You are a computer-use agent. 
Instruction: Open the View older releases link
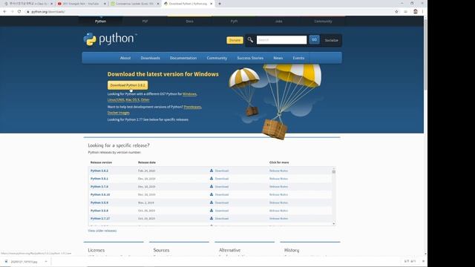102,231
